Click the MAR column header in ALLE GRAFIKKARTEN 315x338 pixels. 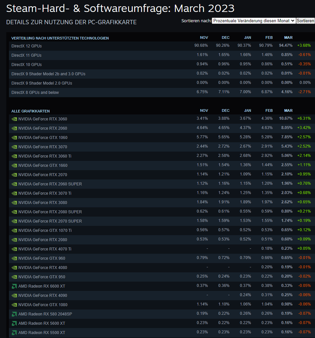[288, 110]
